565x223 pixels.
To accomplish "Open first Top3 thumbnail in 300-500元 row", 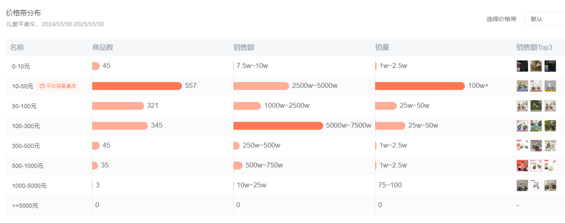I will 522,146.
